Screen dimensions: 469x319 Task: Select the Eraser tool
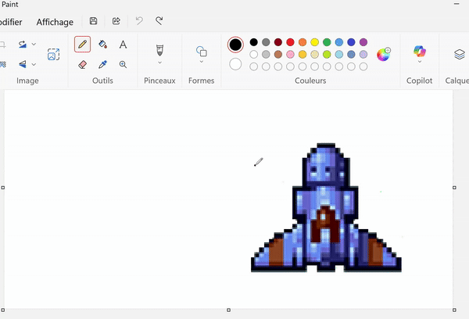click(x=82, y=65)
